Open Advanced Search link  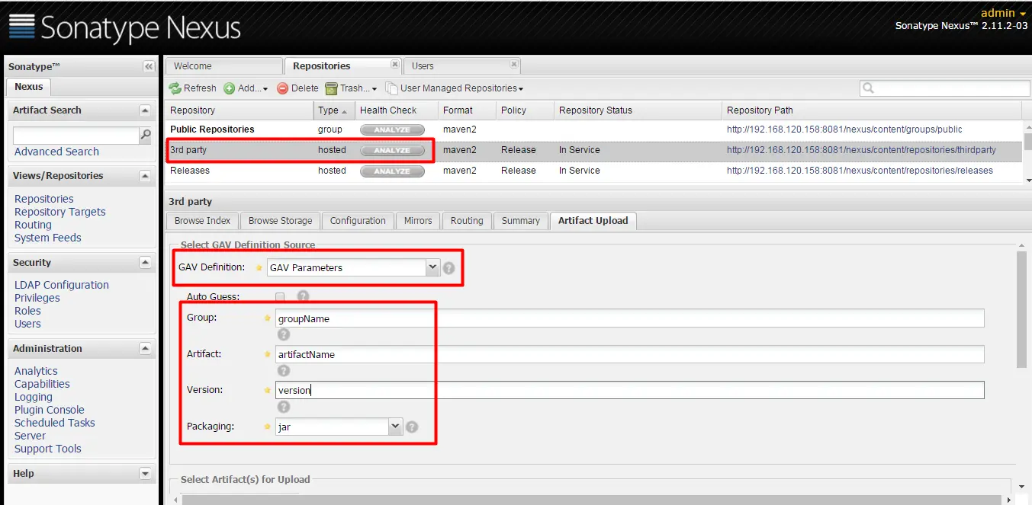point(56,152)
